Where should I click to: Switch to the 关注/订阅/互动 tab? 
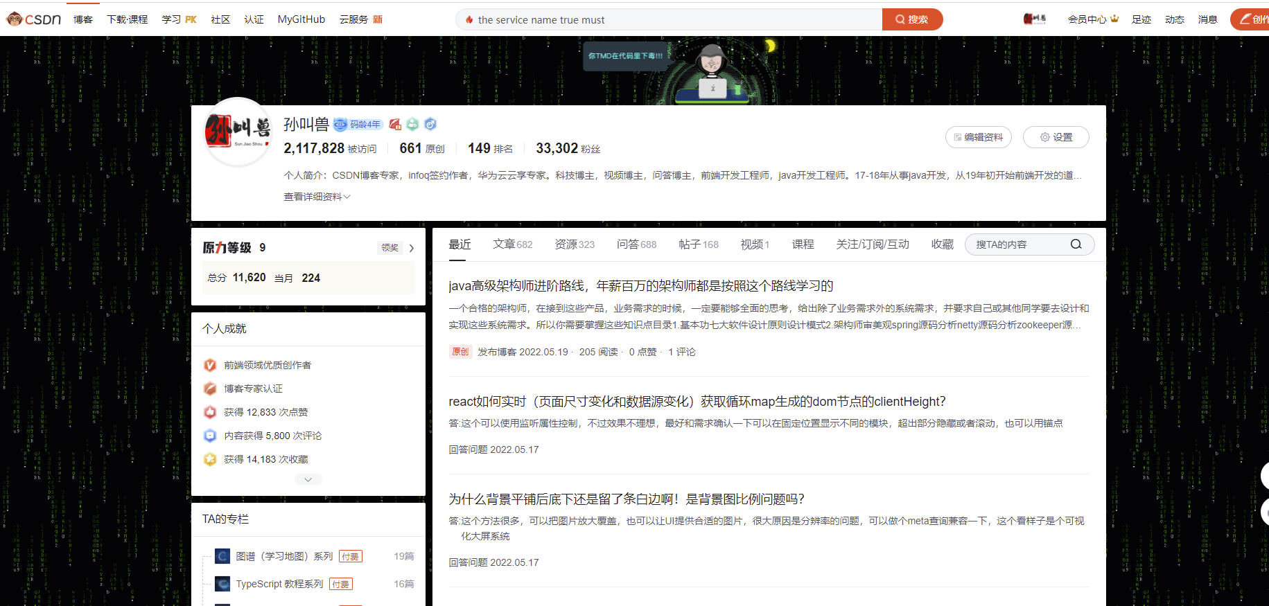tap(873, 244)
